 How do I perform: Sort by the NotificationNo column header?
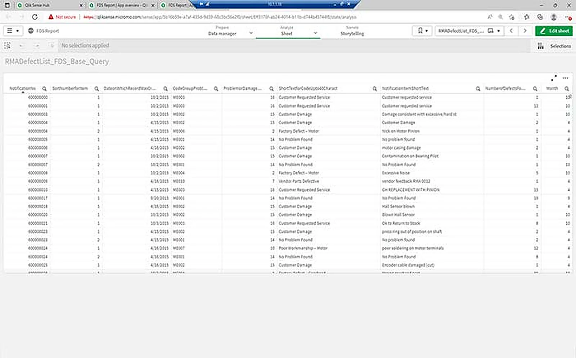(x=23, y=88)
